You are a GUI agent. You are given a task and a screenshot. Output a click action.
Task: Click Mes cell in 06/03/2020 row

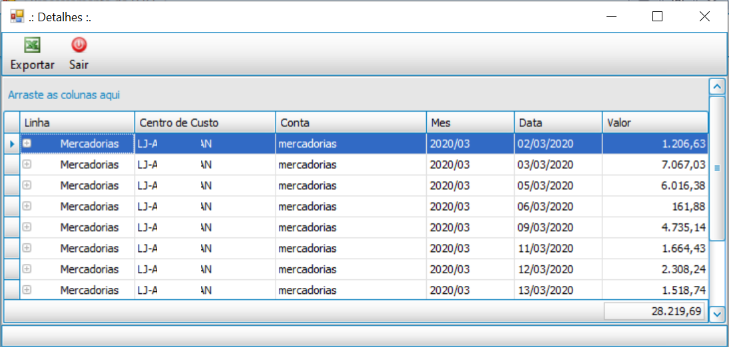click(x=471, y=207)
